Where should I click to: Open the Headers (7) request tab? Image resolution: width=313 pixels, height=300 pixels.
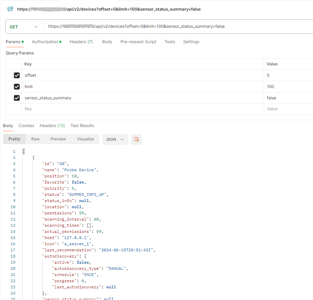click(x=81, y=42)
